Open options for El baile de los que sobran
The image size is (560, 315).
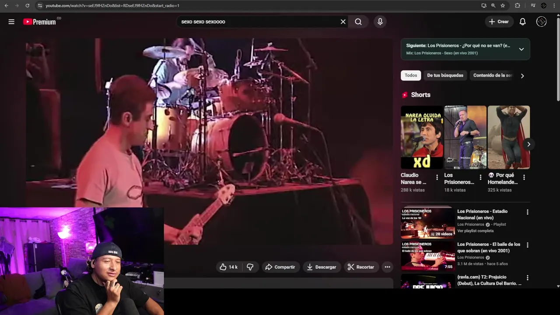pos(527,245)
